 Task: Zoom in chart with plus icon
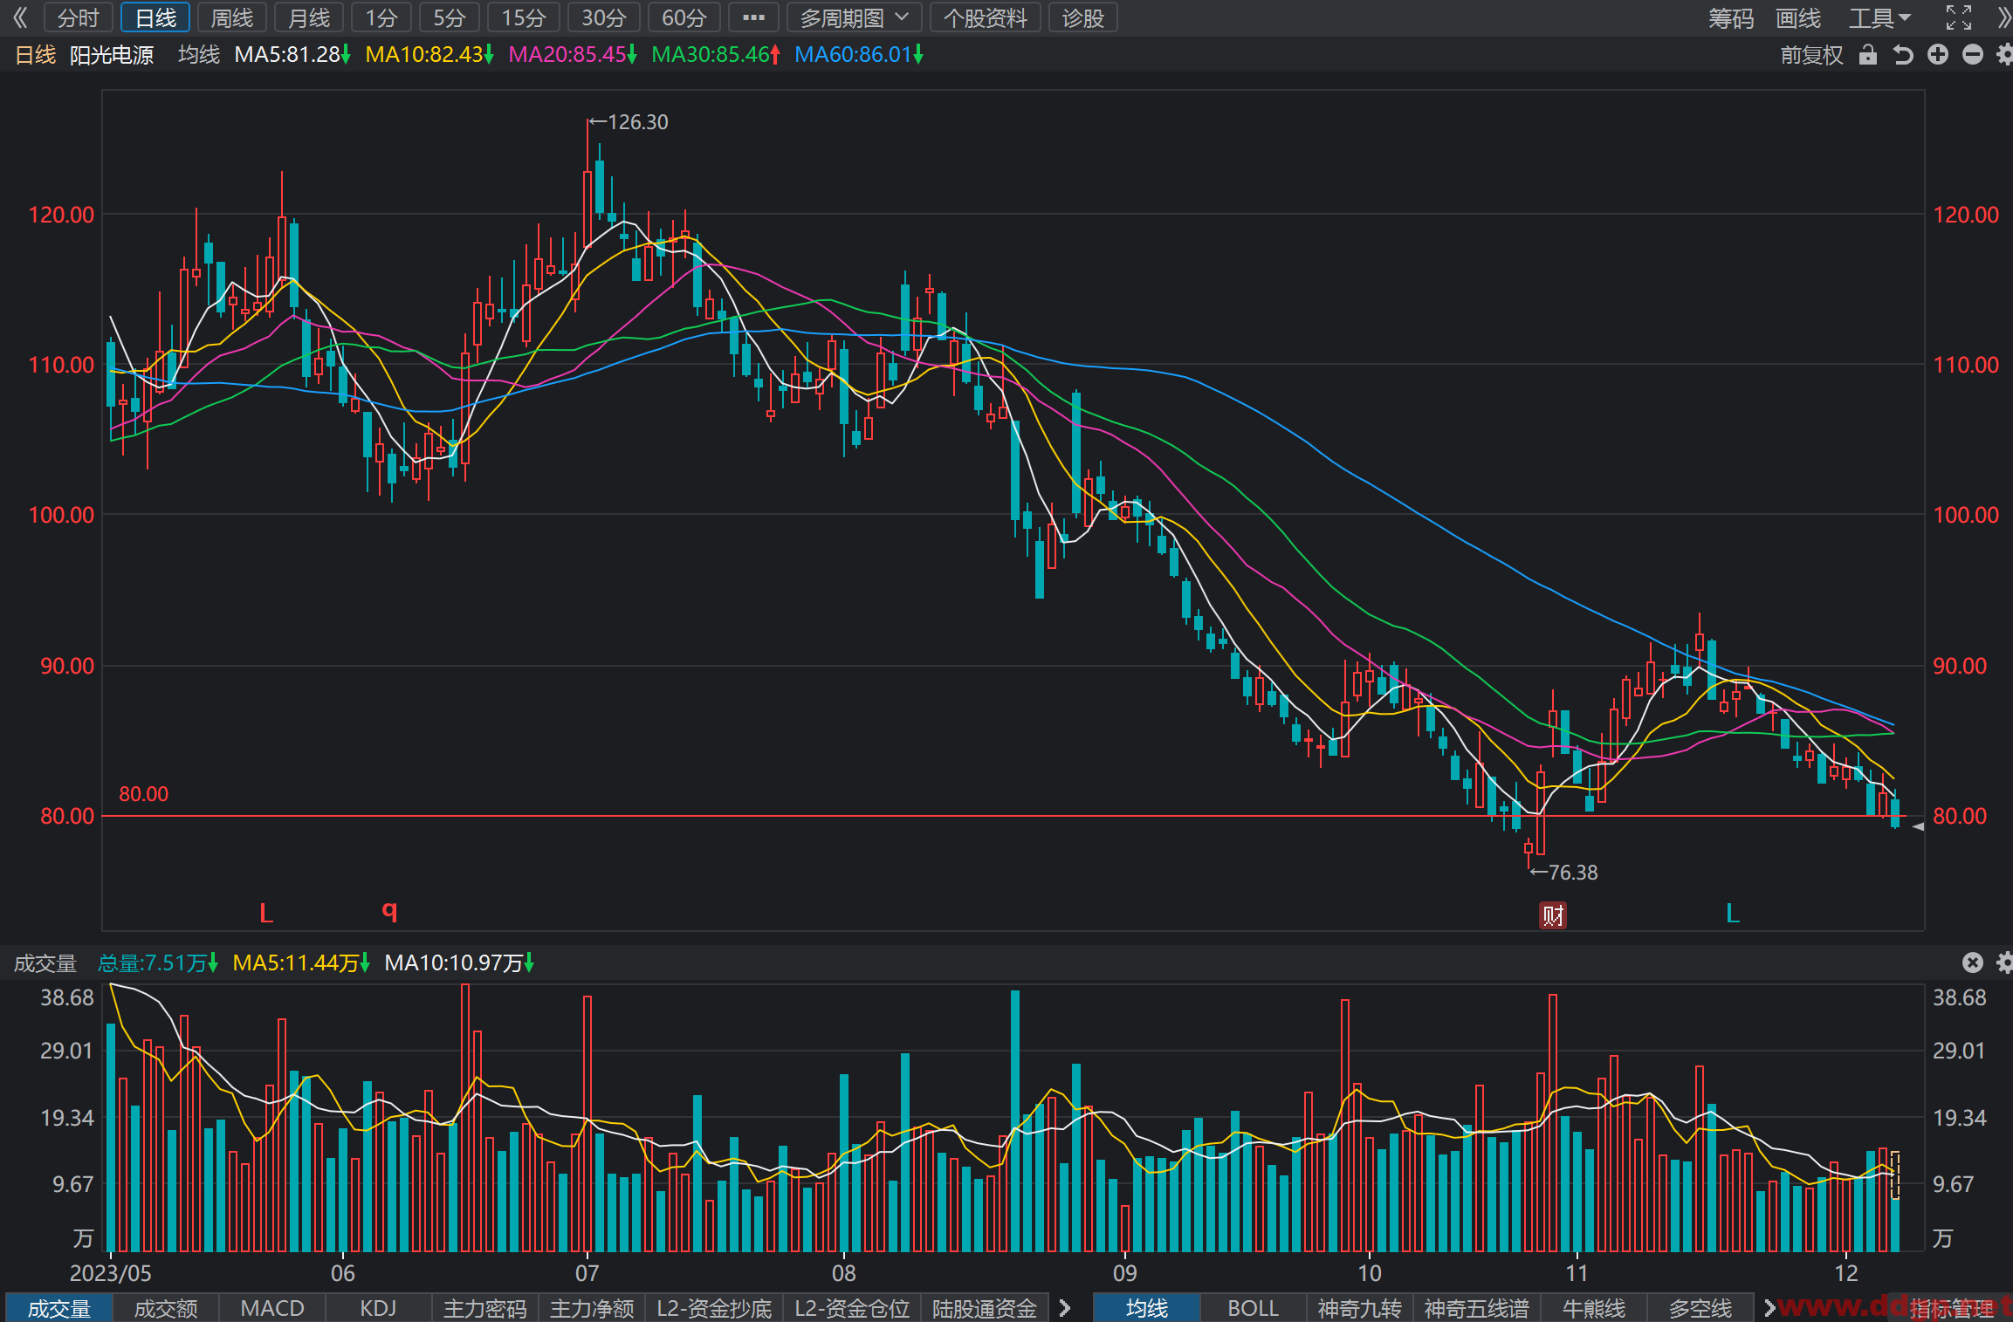[x=1938, y=55]
